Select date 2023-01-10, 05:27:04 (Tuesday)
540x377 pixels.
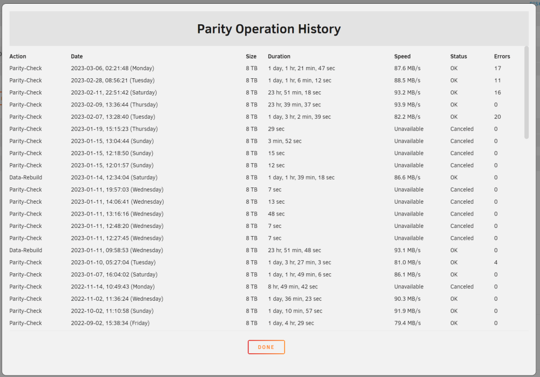point(113,262)
